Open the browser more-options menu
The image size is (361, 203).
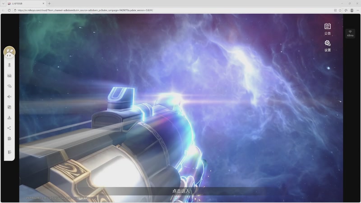coord(357,10)
